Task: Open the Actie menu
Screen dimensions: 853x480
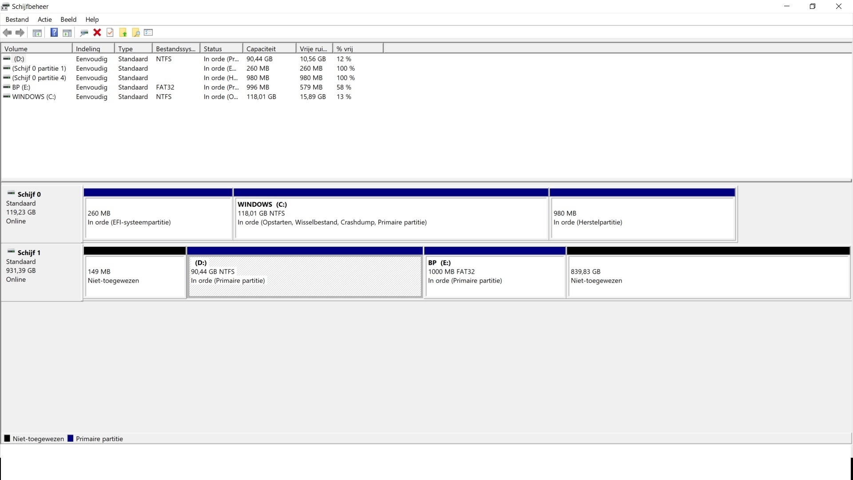Action: (44, 20)
